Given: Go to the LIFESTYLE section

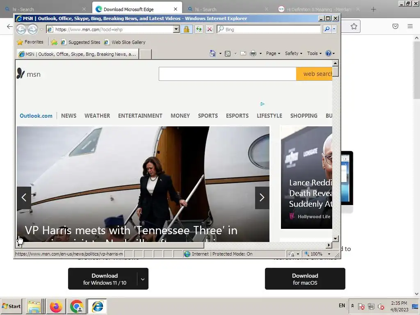Looking at the screenshot, I should pyautogui.click(x=269, y=116).
